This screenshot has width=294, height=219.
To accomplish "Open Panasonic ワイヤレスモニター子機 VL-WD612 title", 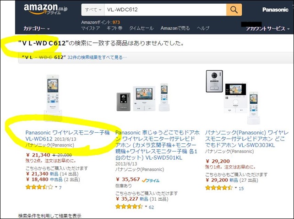I will click(x=67, y=136).
